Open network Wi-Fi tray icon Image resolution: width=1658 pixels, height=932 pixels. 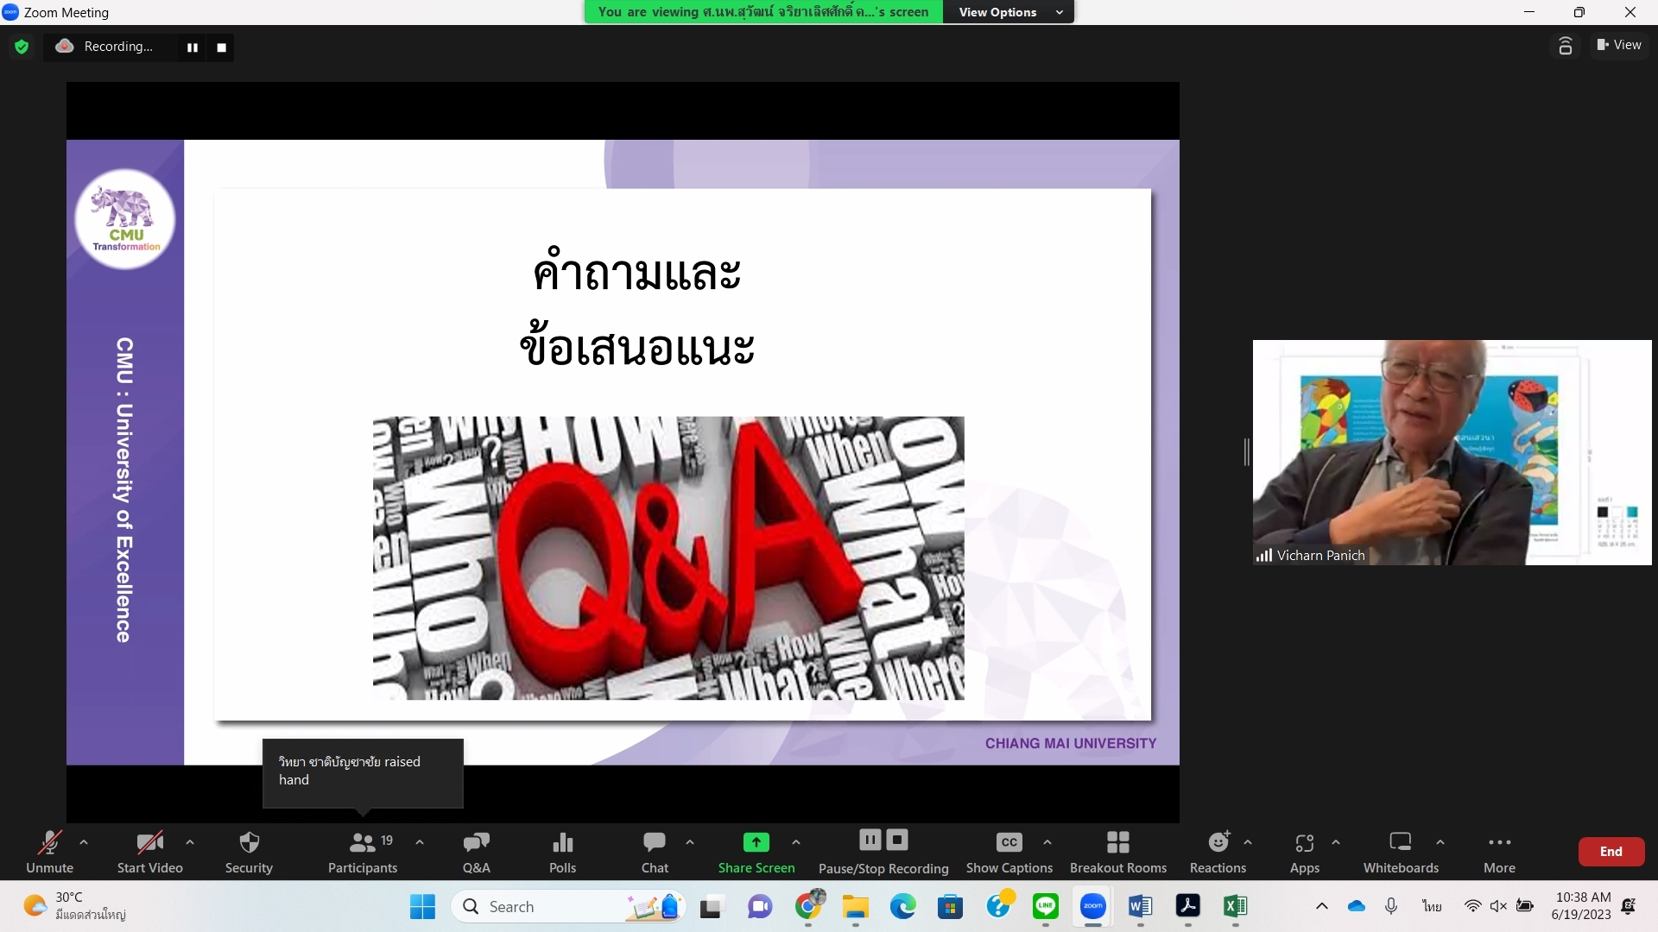coord(1473,906)
